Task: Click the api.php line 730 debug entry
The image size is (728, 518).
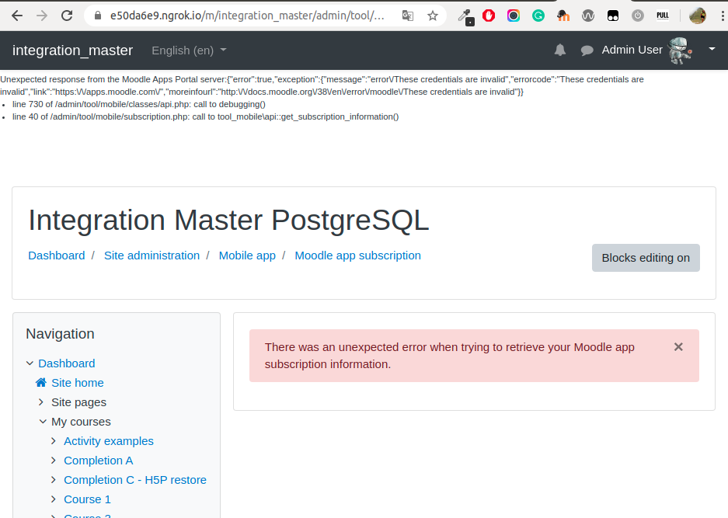Action: (x=139, y=104)
